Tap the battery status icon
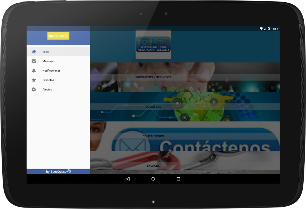The image size is (306, 209). (x=269, y=29)
